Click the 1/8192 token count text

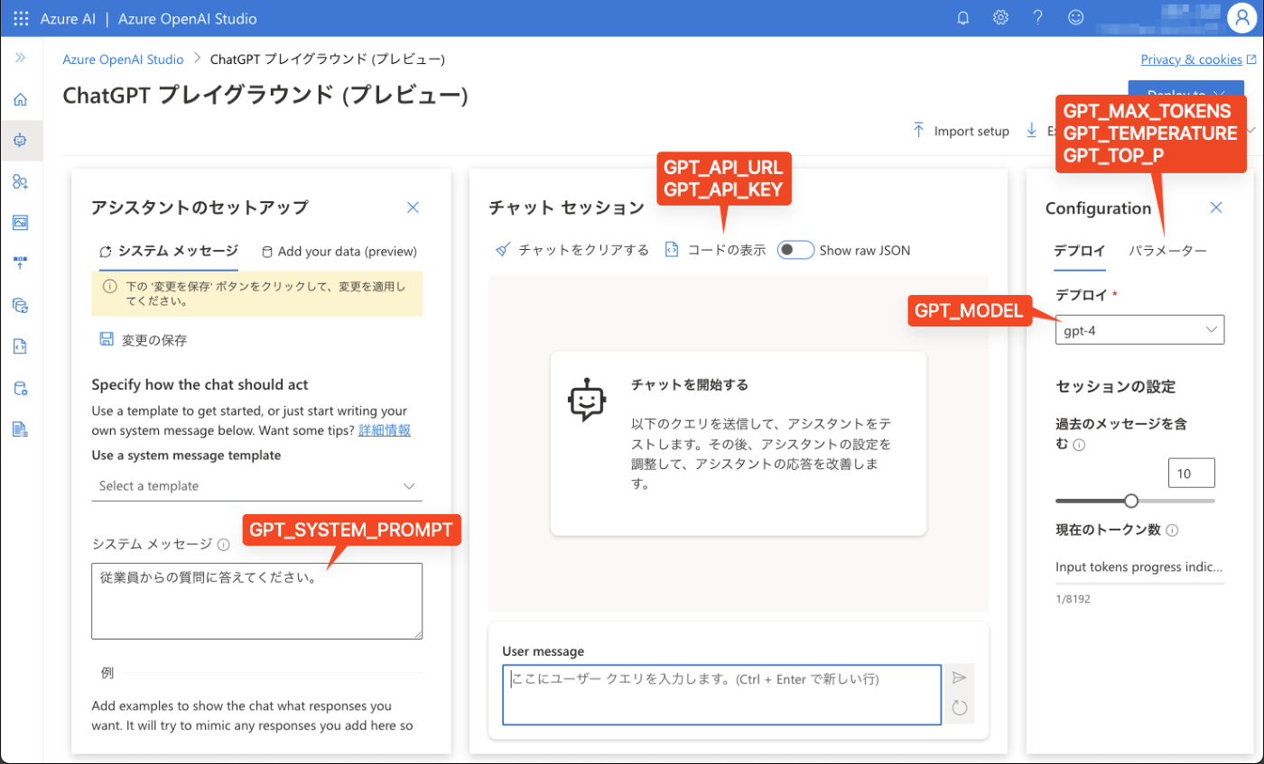coord(1073,599)
